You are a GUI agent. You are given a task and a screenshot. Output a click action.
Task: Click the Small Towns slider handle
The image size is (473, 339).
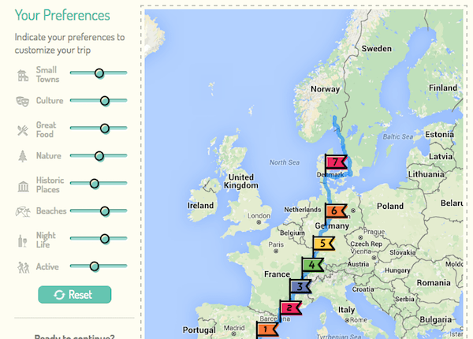click(x=99, y=73)
